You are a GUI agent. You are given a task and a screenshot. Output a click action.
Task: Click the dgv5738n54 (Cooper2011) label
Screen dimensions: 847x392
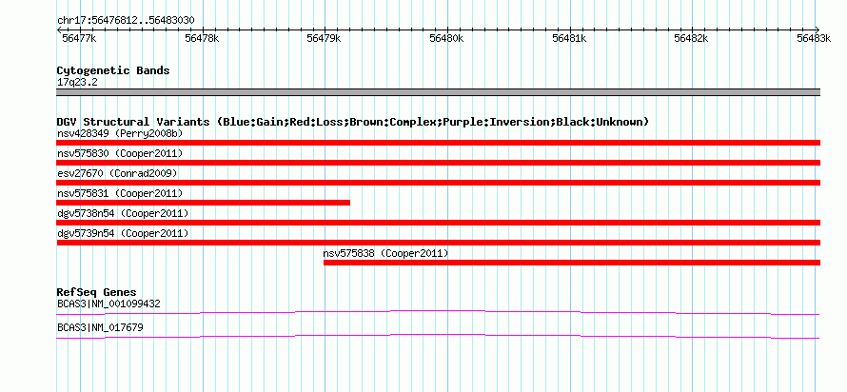tap(123, 213)
